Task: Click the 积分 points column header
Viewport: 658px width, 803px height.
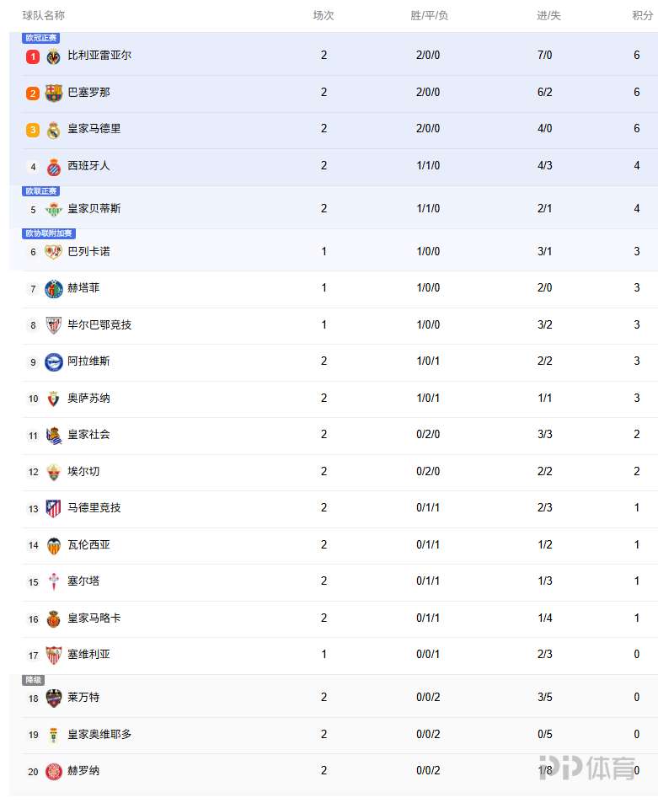Action: [x=642, y=16]
